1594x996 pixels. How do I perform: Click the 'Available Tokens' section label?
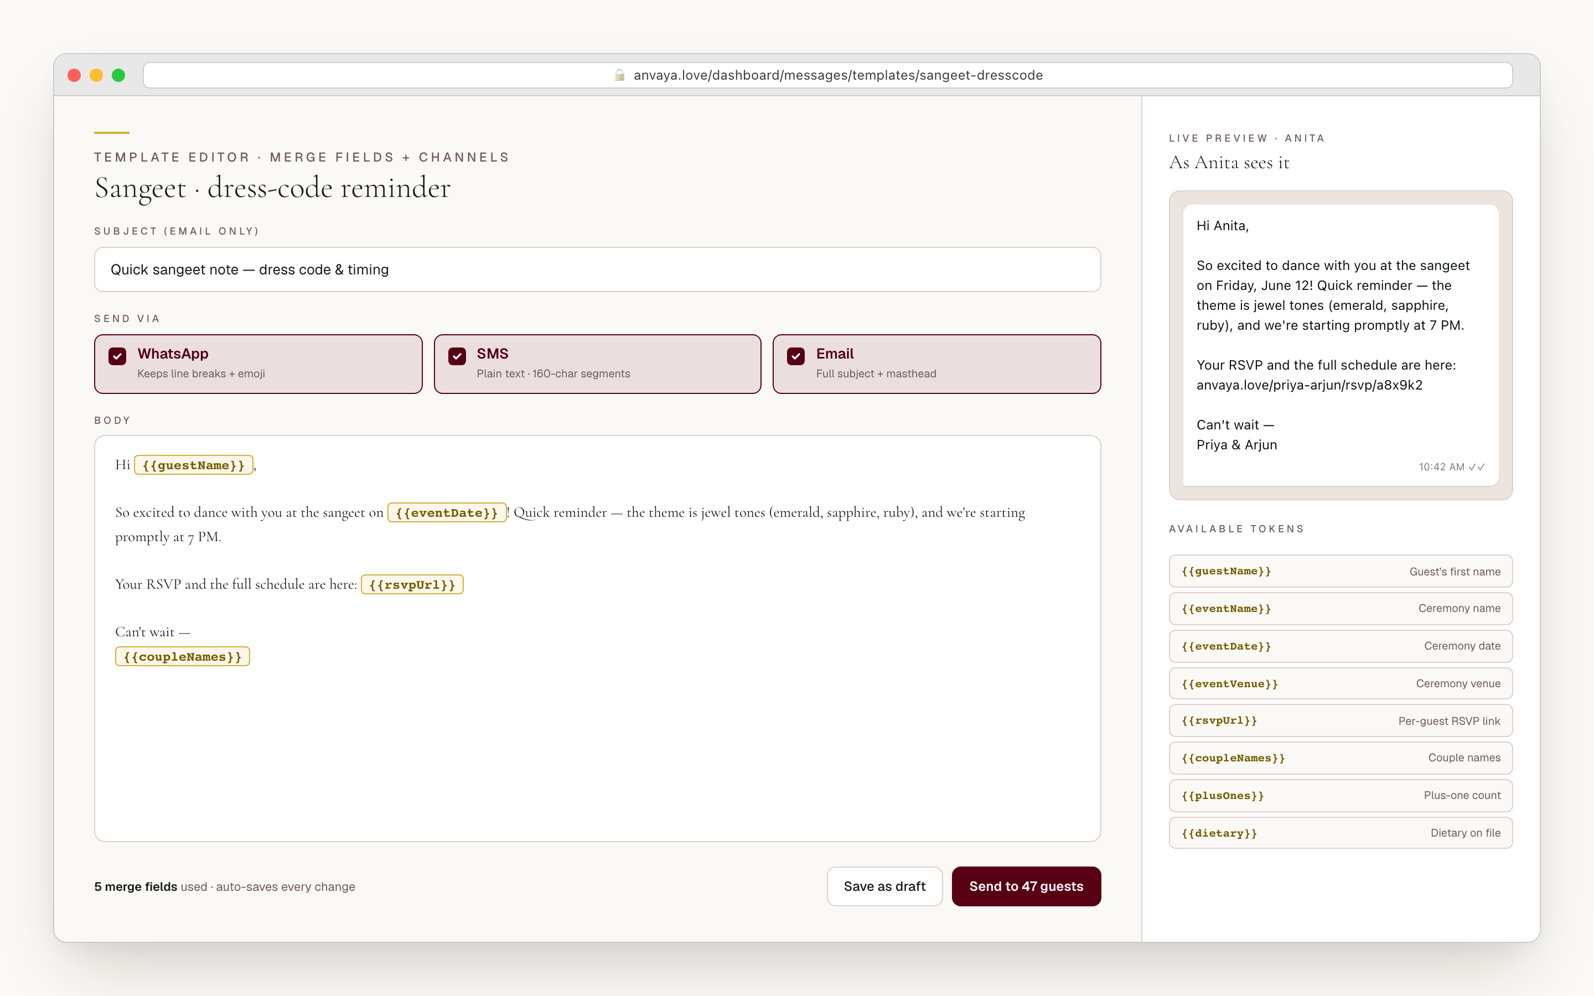pos(1236,529)
